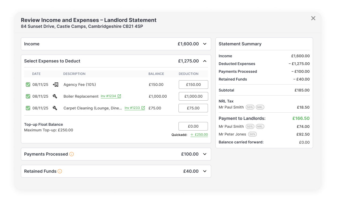
Task: Click the Retained Funds info icon
Action: pos(60,171)
